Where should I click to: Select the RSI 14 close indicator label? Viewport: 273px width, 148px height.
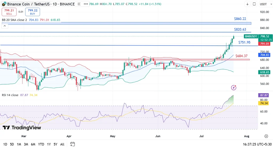(10, 95)
